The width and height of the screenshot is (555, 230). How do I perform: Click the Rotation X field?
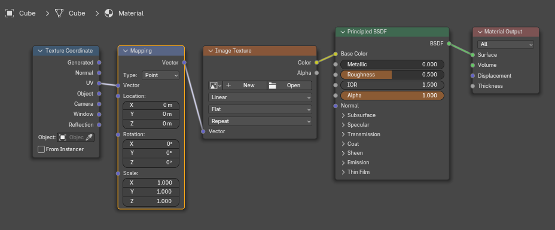pyautogui.click(x=151, y=144)
